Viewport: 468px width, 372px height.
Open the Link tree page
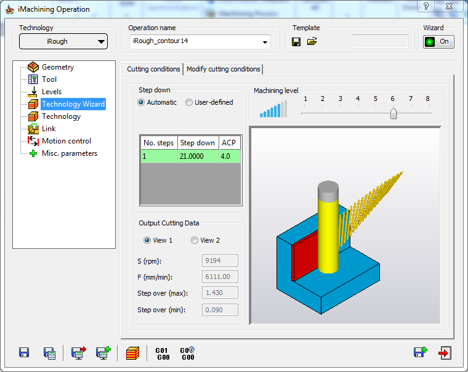49,128
